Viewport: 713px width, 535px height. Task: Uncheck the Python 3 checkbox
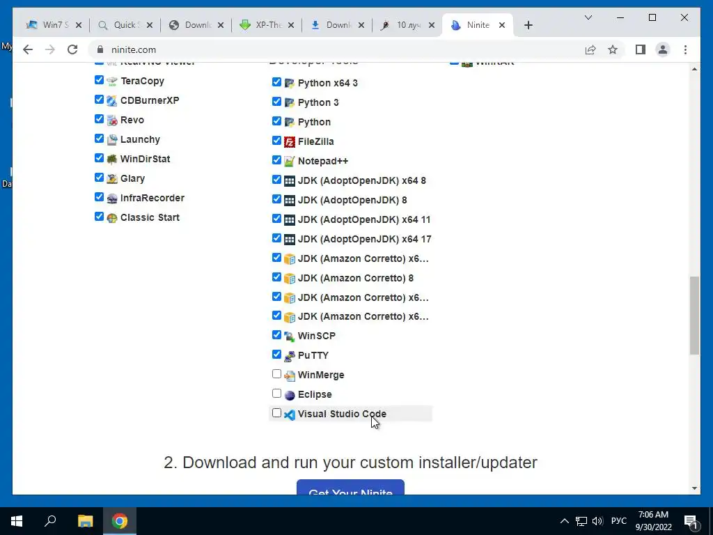tap(276, 102)
